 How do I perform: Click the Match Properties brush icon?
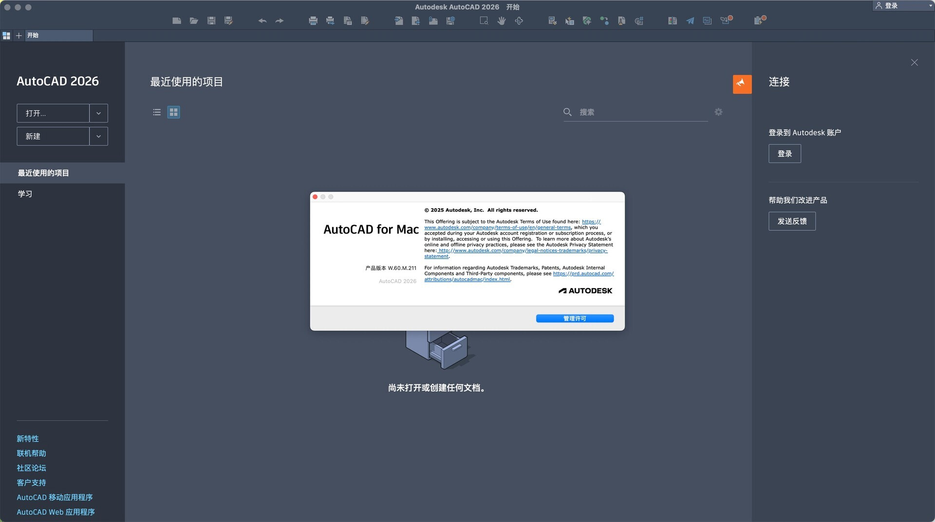click(x=552, y=20)
